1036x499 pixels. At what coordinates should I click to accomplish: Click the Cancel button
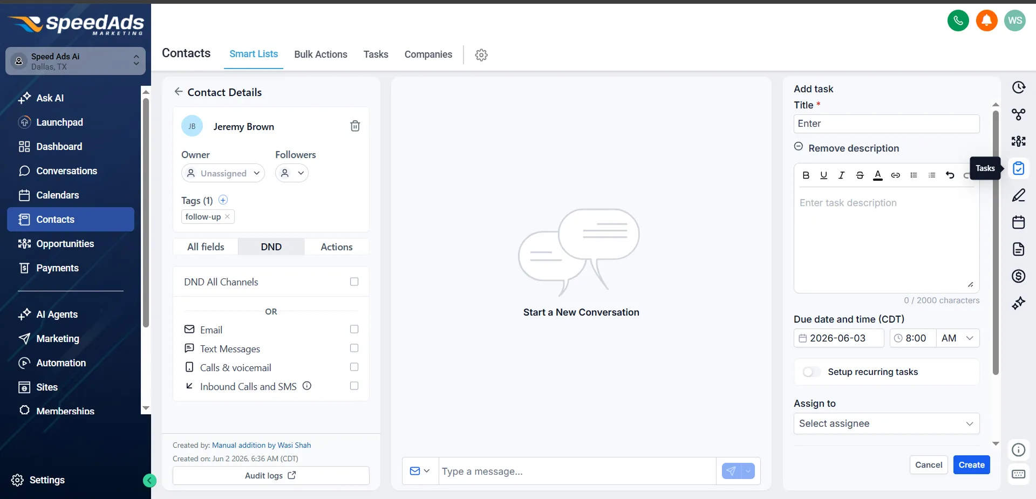[x=929, y=465]
